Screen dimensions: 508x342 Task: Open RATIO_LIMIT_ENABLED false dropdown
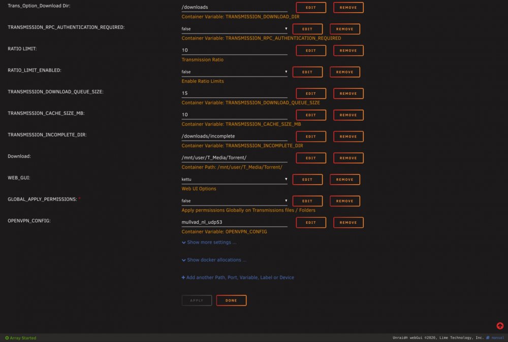pos(234,72)
